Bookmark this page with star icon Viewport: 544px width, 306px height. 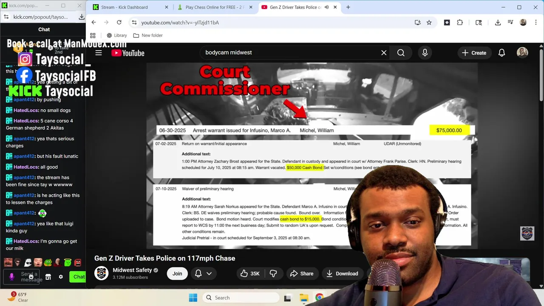click(x=429, y=23)
